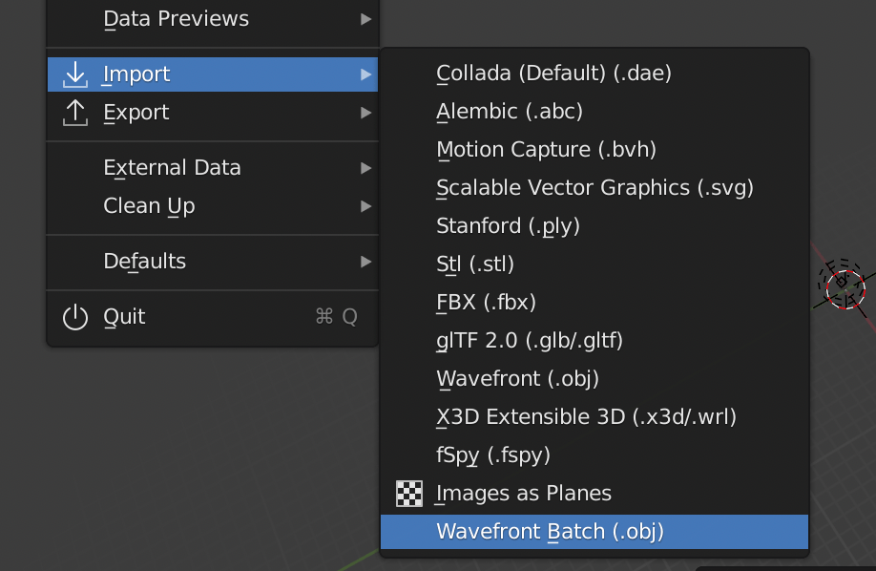Select Stanford (.ply) import
This screenshot has height=571, width=876.
tap(508, 226)
